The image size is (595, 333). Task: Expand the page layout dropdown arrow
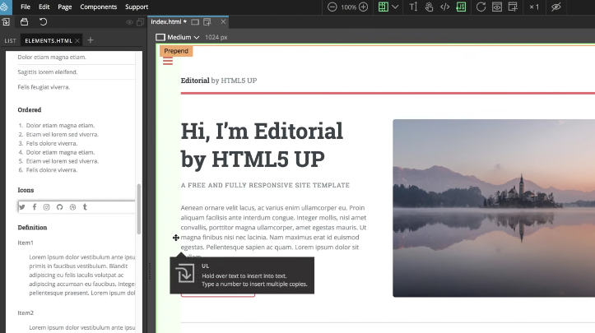(x=395, y=7)
